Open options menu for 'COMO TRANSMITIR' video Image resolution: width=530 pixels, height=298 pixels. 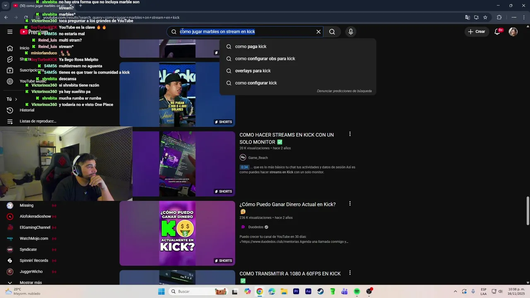pyautogui.click(x=350, y=273)
